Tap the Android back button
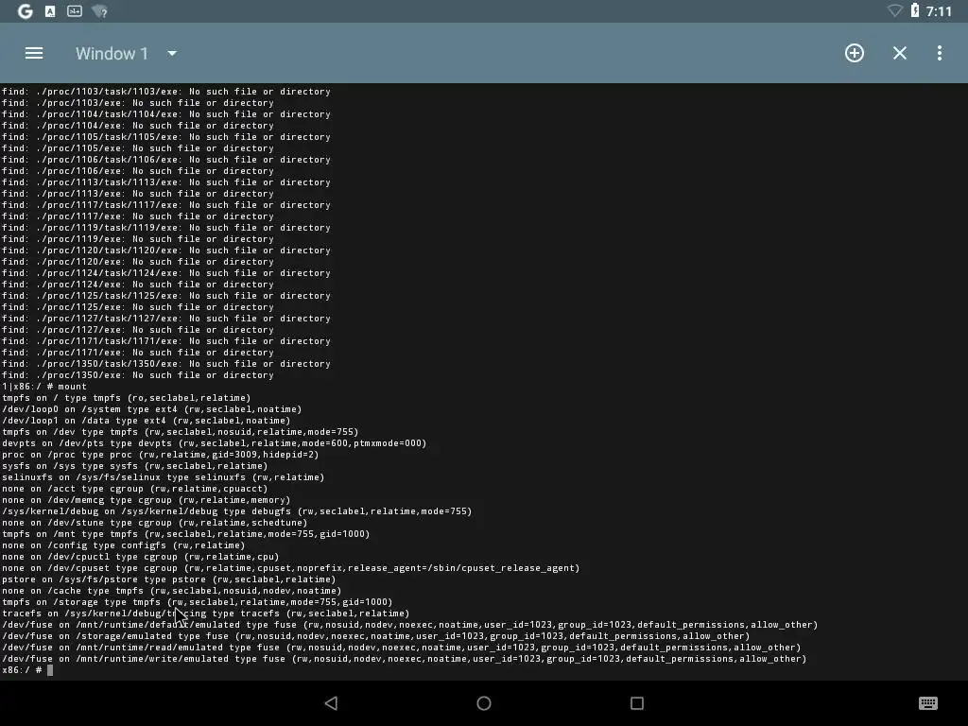This screenshot has width=968, height=726. tap(332, 703)
